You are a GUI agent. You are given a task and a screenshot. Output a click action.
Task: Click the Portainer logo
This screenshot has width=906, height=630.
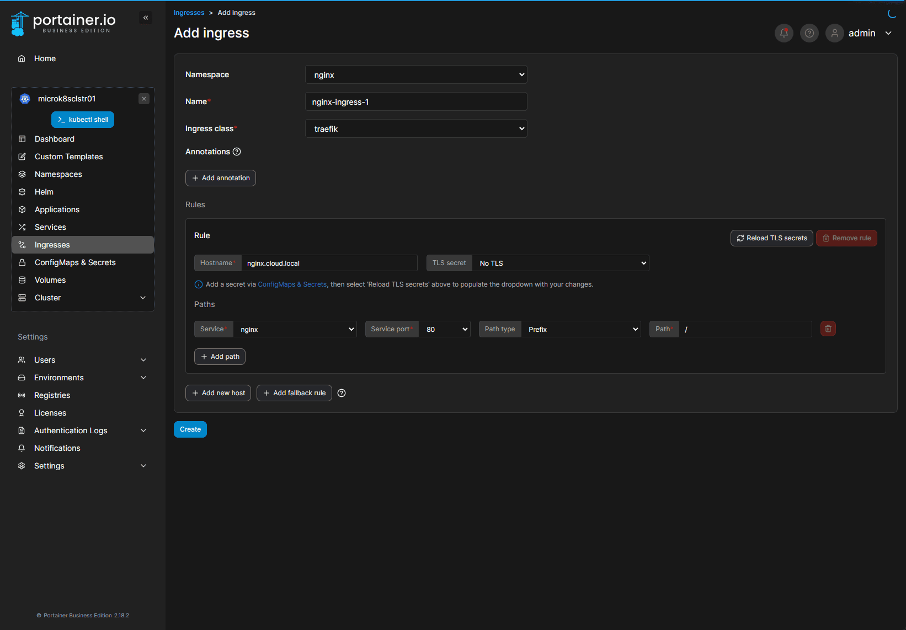[x=63, y=23]
